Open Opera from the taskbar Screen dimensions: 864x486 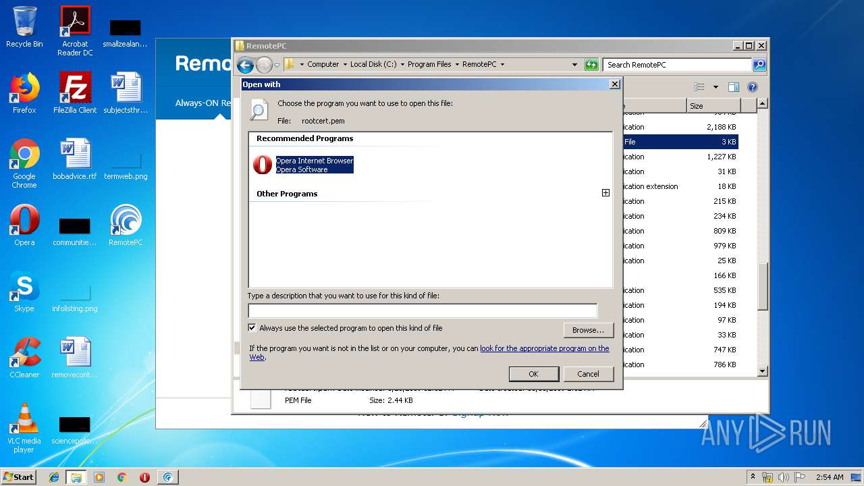tap(144, 477)
